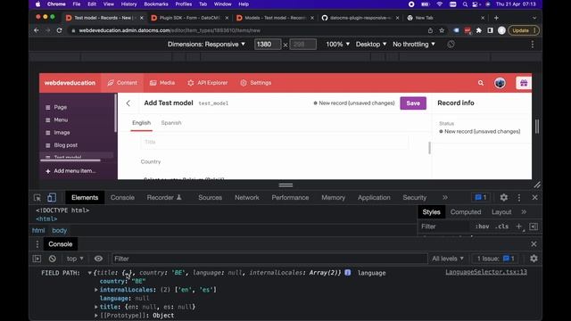Click the browser back arrow

coord(37,30)
